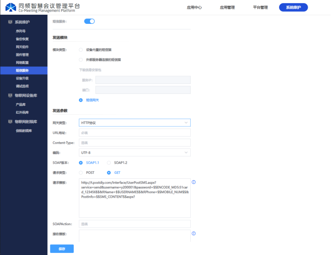Go to 应用管理 in top navigation
The width and height of the screenshot is (331, 255).
coord(227,8)
